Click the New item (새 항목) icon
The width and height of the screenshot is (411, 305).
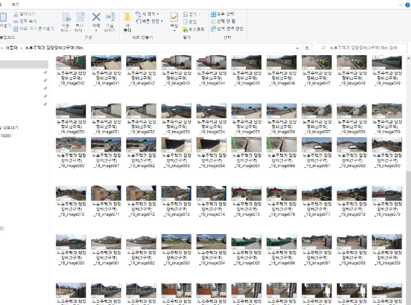pos(138,14)
